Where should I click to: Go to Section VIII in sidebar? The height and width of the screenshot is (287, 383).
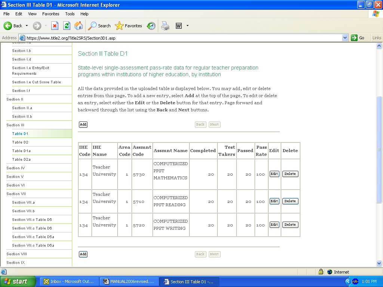point(16,254)
